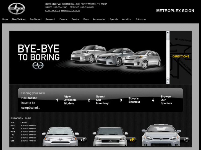Click the xD model label badge
The width and height of the screenshot is (201, 150).
[83, 140]
